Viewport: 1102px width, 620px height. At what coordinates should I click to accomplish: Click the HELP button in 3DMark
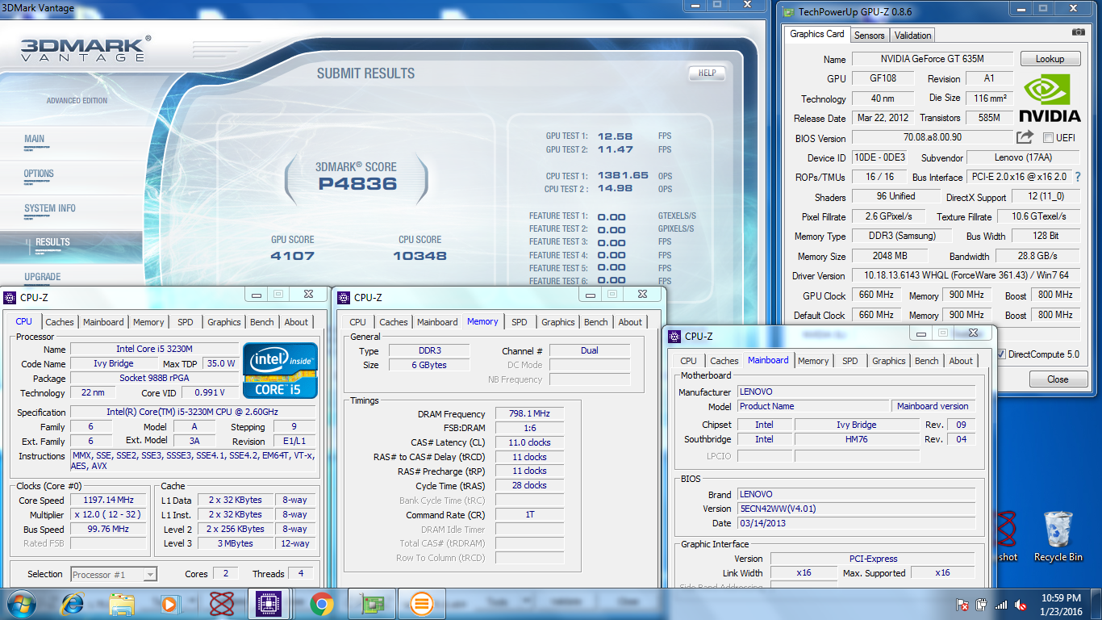pos(707,73)
